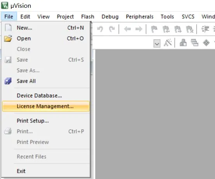The height and width of the screenshot is (179, 215).
Task: Expand the target selection dropdown arrow
Action: (x=157, y=43)
